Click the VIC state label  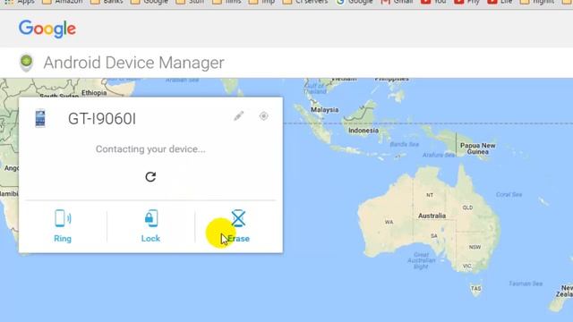click(x=467, y=267)
